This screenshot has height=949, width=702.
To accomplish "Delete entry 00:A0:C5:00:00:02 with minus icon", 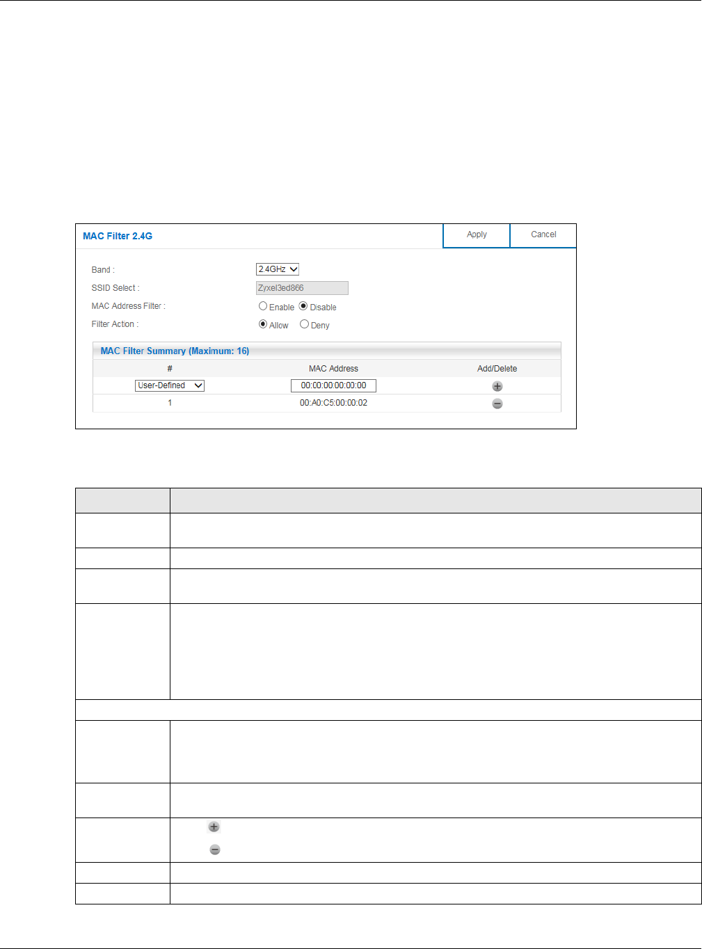I will [497, 404].
